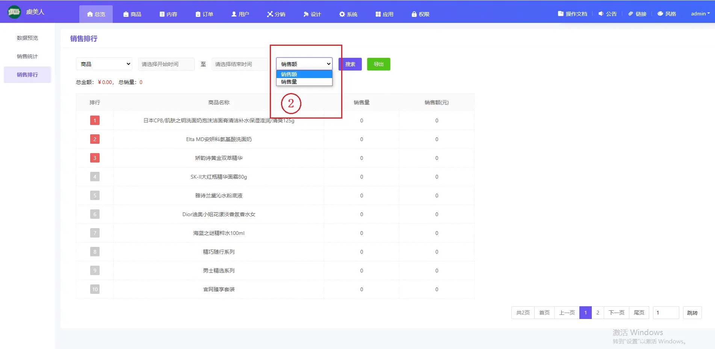Expand the admin account menu
Viewport: 715px width, 349px height.
coord(700,14)
